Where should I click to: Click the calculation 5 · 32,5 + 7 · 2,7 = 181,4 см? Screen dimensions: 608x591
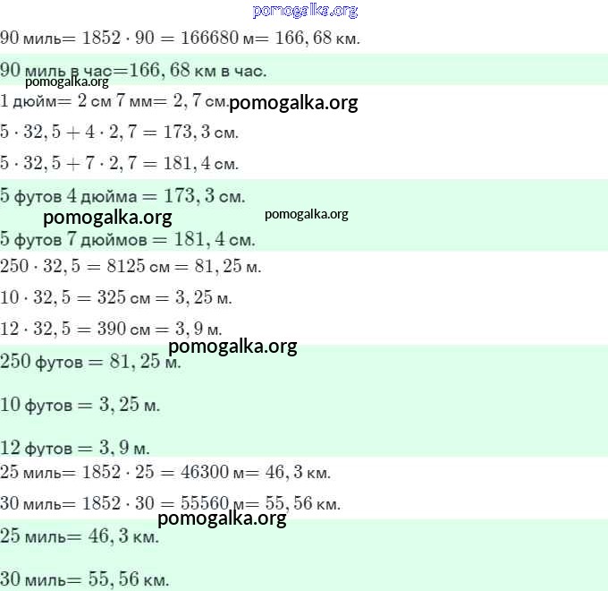tap(120, 164)
